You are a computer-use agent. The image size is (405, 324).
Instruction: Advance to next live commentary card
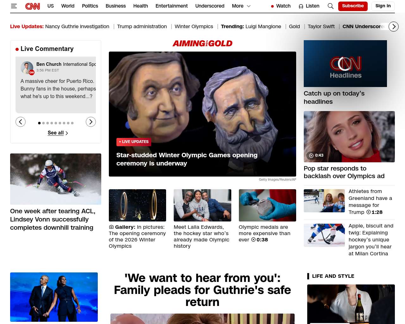coord(91,122)
